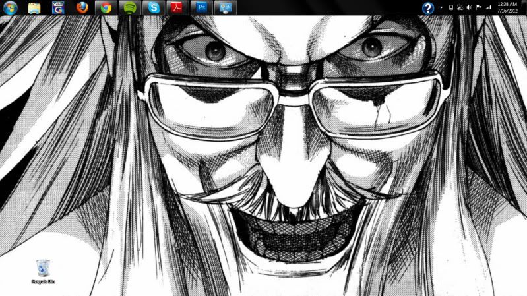Open the wireless network signal icon
527x296 pixels.
coord(488,7)
